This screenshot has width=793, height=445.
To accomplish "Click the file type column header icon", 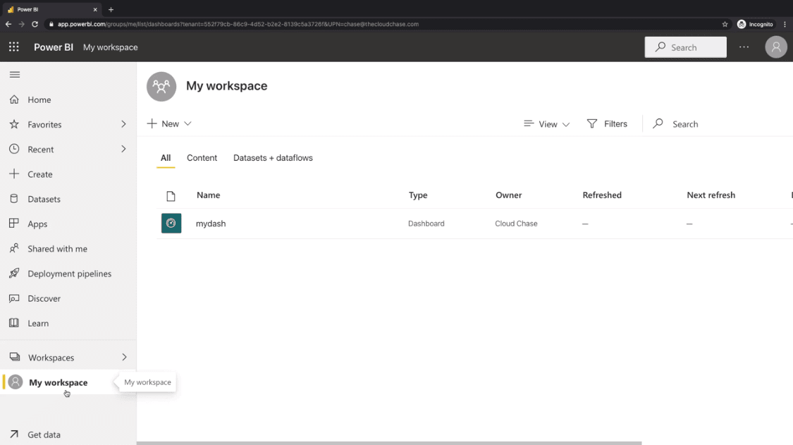I will (171, 196).
